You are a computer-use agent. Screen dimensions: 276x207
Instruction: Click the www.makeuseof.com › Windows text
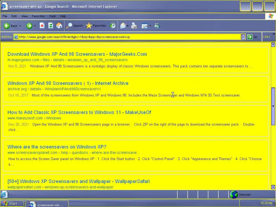tap(34, 118)
